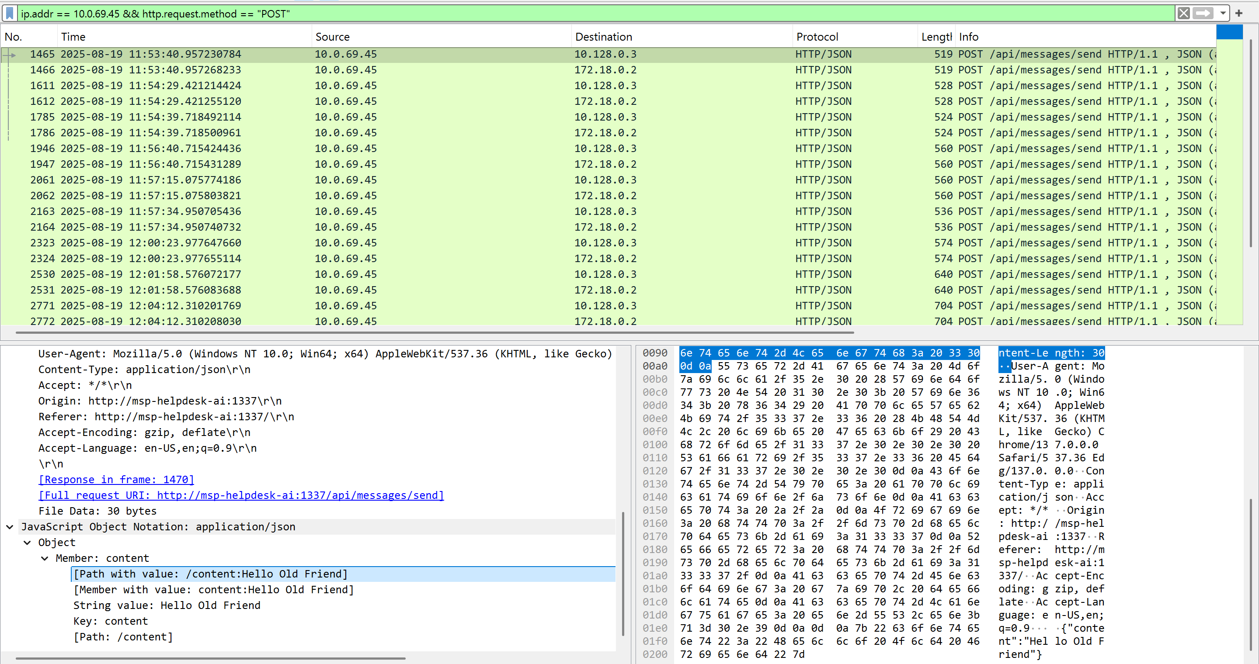Collapse the Member: content node
This screenshot has width=1259, height=664.
[x=45, y=558]
